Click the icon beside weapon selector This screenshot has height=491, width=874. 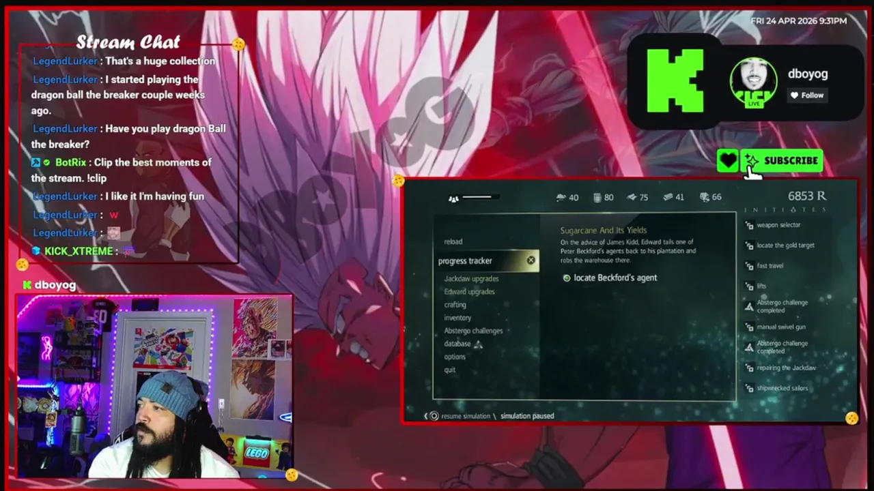(749, 225)
